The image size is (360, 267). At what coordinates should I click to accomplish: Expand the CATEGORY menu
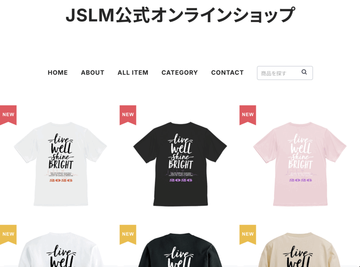(x=180, y=73)
